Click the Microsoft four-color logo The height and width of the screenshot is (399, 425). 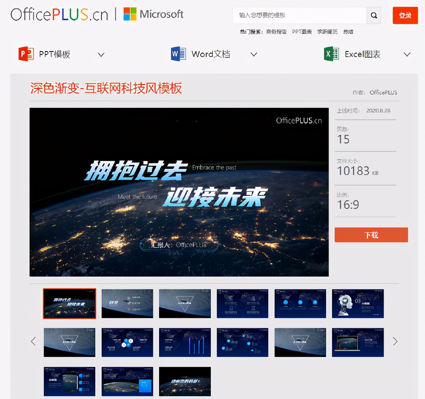coord(130,14)
